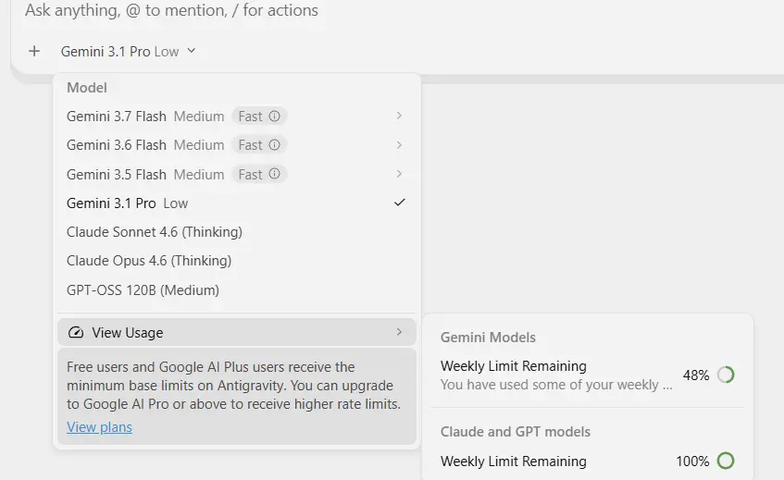Choose Claude Sonnet 4.6 (Thinking)

pyautogui.click(x=237, y=232)
